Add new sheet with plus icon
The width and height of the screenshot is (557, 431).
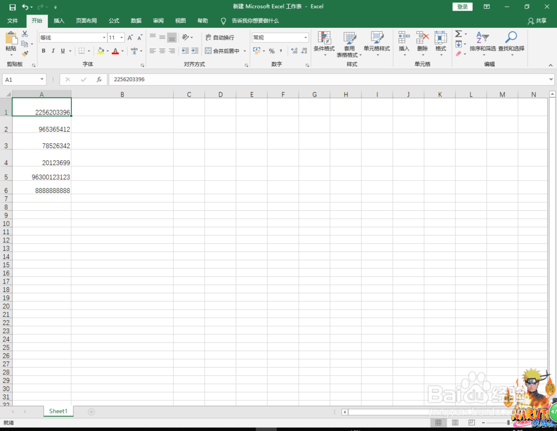(91, 412)
